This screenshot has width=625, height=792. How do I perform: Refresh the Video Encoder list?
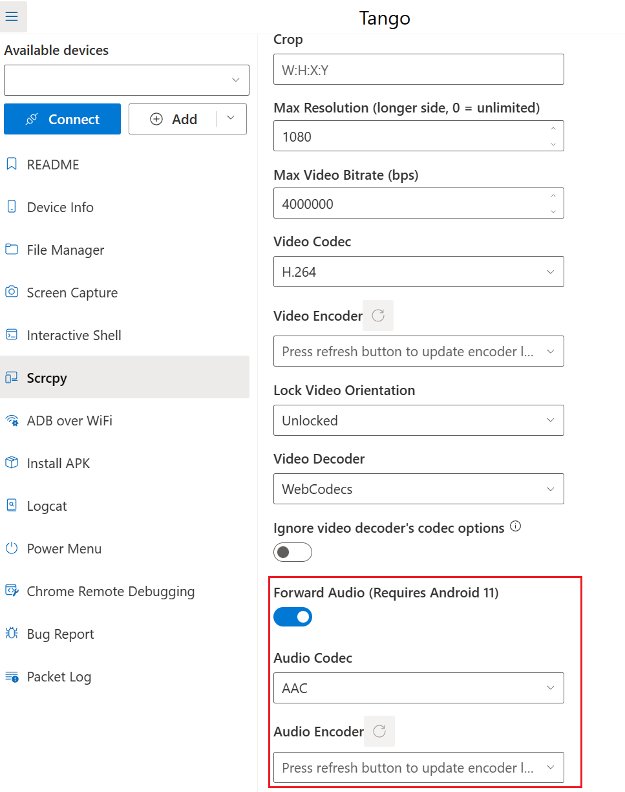click(378, 316)
